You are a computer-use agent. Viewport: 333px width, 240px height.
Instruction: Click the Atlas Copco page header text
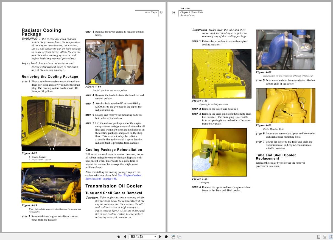151,12
